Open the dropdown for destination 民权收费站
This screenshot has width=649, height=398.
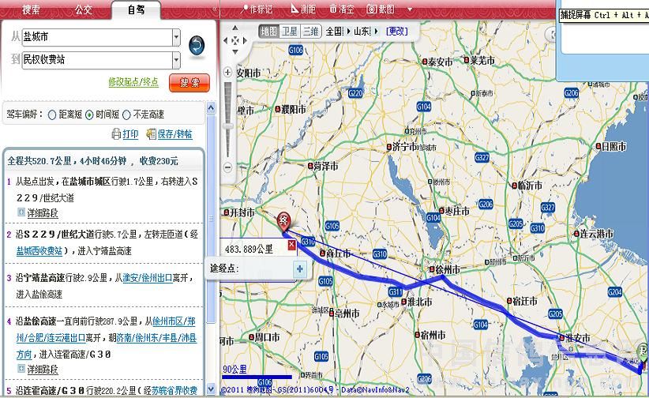pyautogui.click(x=176, y=60)
